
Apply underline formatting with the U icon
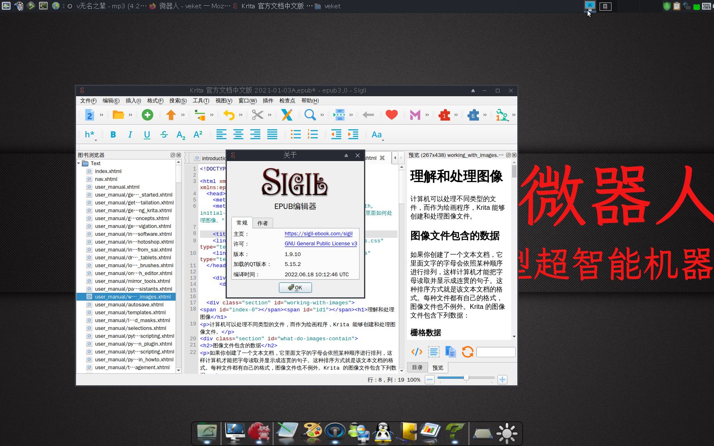pos(147,135)
